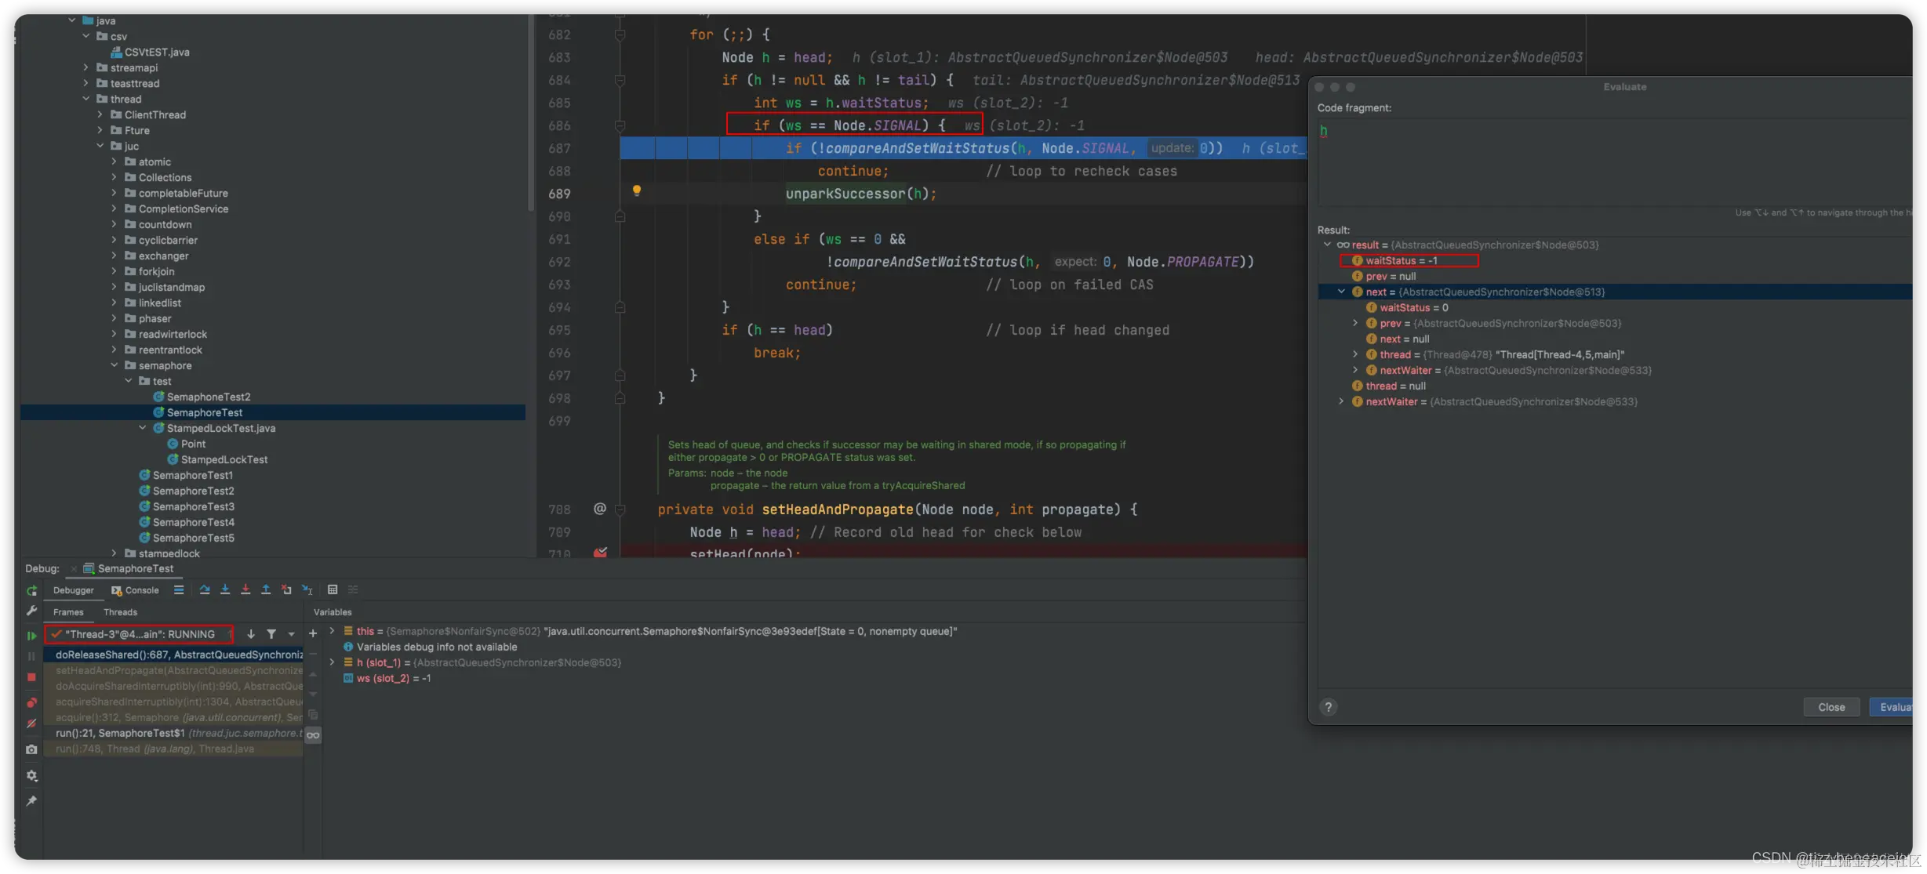Click the Step Into icon
The image size is (1927, 874).
tap(225, 589)
